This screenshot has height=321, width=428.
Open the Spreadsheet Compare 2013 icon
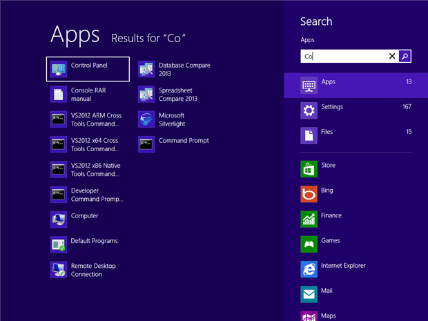(x=146, y=95)
